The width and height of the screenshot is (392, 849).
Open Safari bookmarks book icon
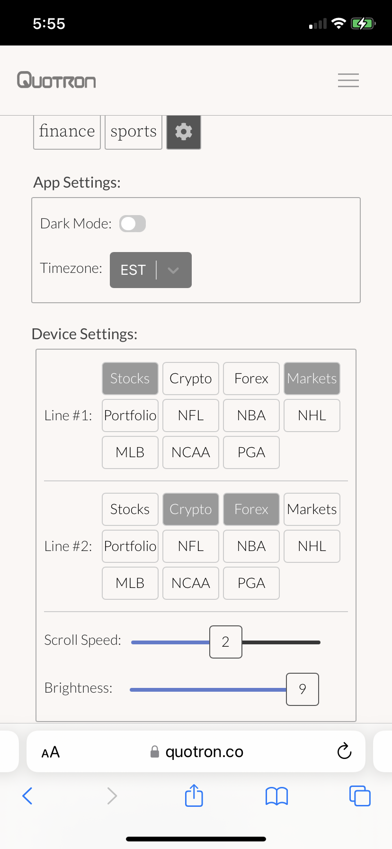point(277,796)
